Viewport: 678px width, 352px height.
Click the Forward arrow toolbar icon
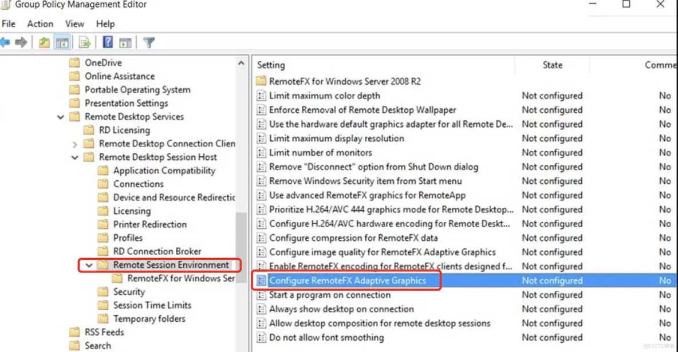click(21, 42)
